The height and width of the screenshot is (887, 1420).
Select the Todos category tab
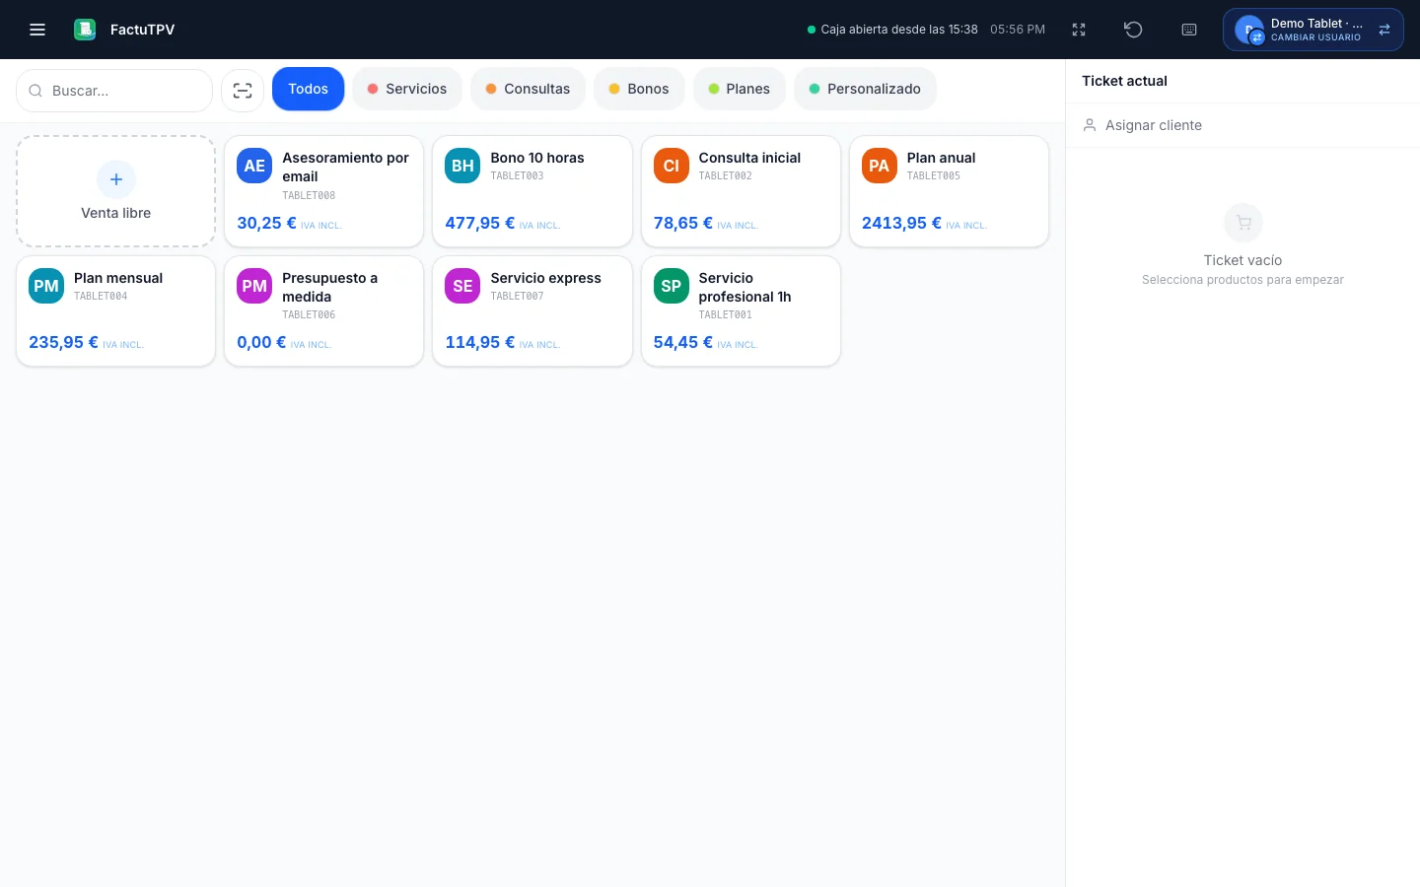click(x=309, y=89)
